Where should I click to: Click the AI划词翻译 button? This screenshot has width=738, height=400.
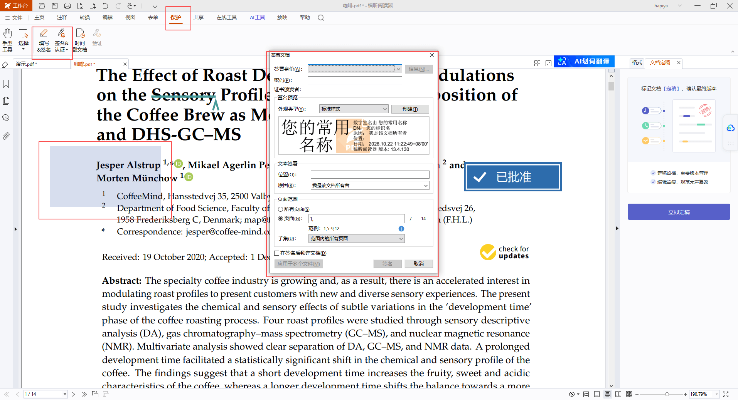[584, 62]
